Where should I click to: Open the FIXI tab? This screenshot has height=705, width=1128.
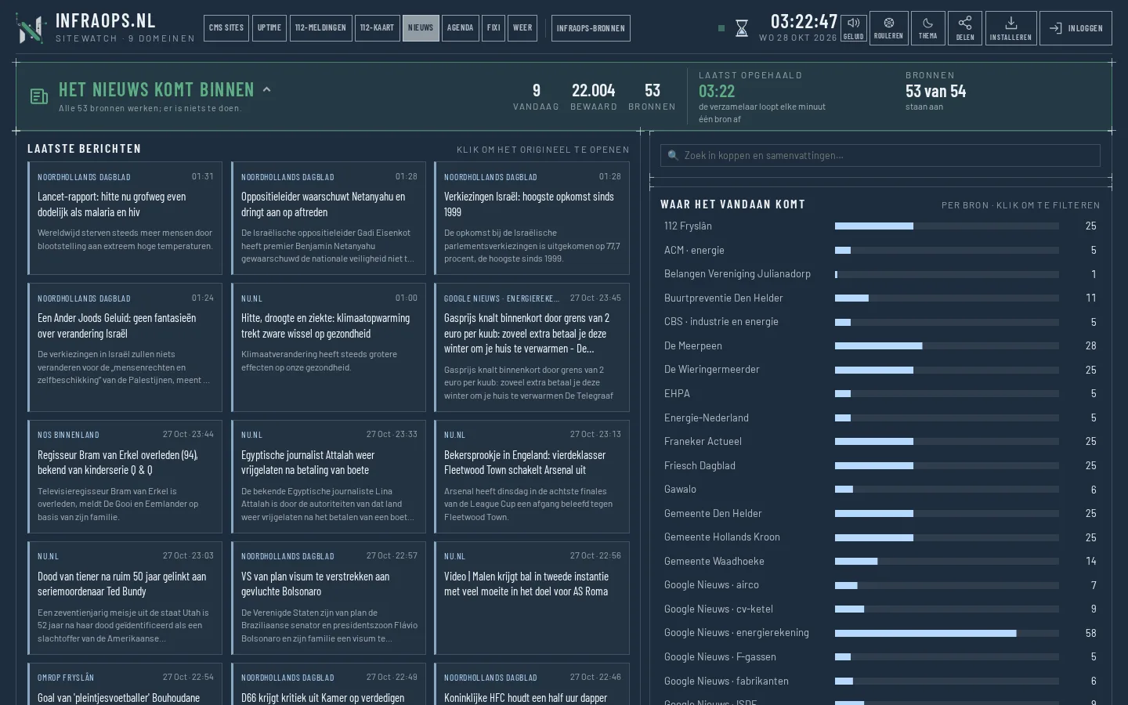point(493,28)
